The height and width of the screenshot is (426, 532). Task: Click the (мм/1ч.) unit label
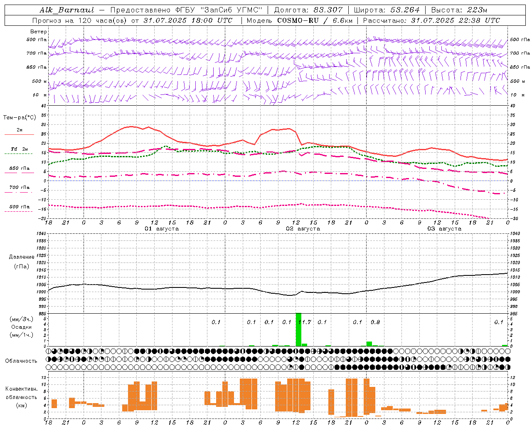point(21,335)
